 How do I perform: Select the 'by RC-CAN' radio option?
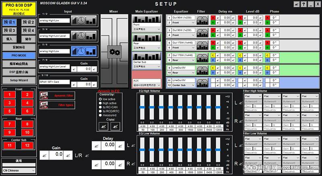(x=100, y=107)
